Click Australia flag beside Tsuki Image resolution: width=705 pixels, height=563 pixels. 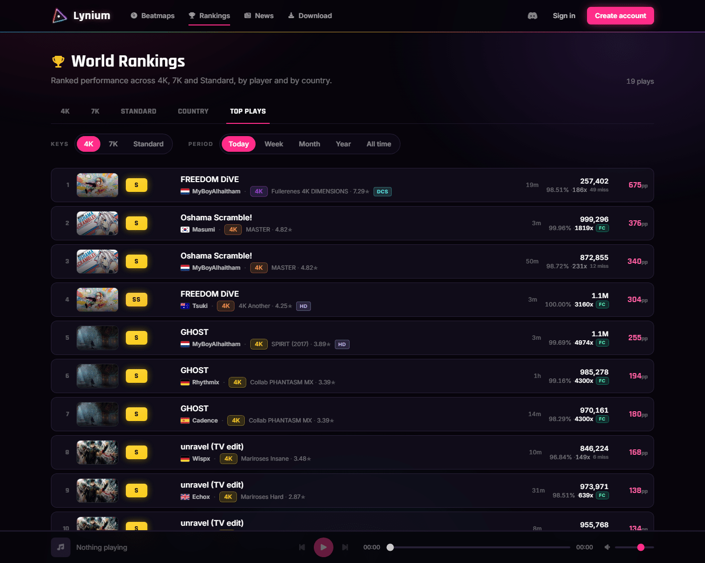tap(185, 306)
